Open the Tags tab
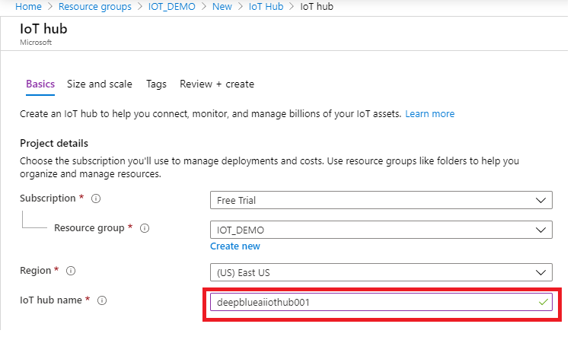This screenshot has height=343, width=577. pos(156,84)
